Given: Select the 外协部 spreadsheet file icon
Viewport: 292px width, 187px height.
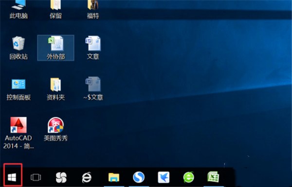Looking at the screenshot, I should (x=55, y=44).
